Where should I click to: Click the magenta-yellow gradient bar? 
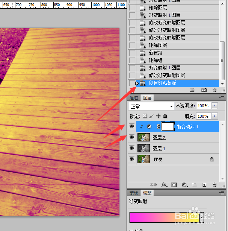point(165,217)
